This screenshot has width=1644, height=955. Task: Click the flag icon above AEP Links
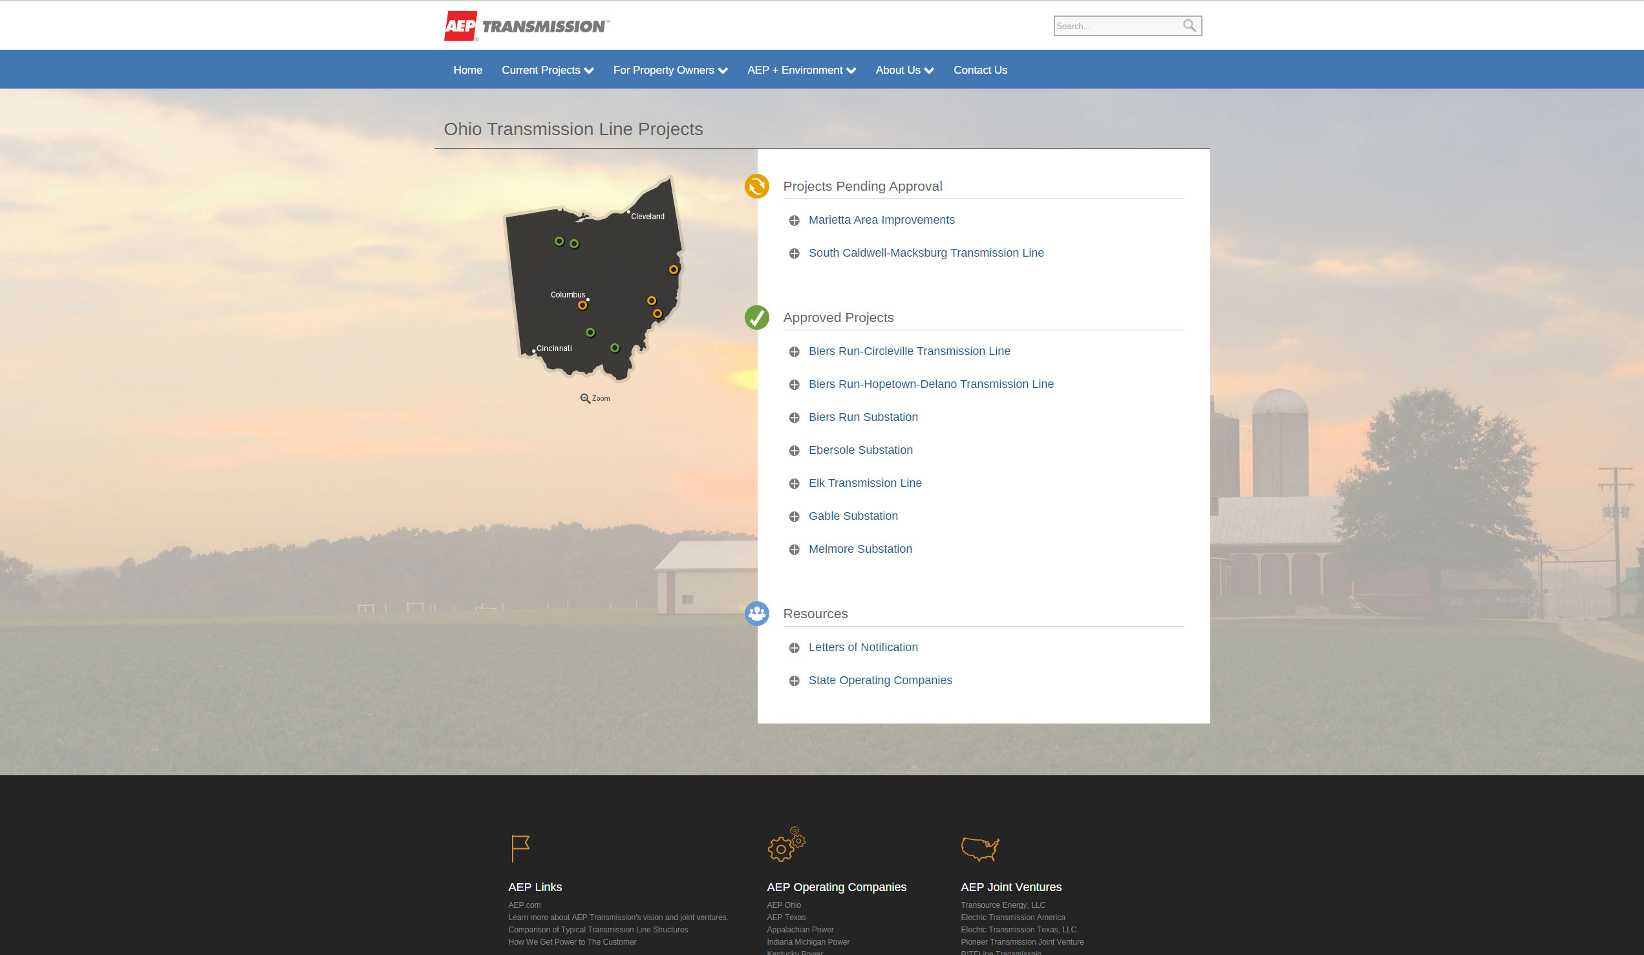520,848
